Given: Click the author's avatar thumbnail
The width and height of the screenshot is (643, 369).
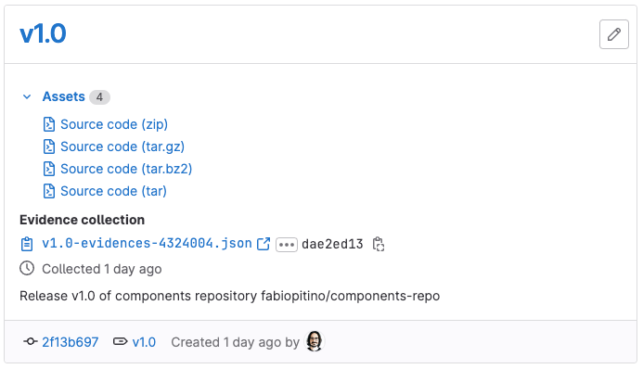Looking at the screenshot, I should 315,341.
